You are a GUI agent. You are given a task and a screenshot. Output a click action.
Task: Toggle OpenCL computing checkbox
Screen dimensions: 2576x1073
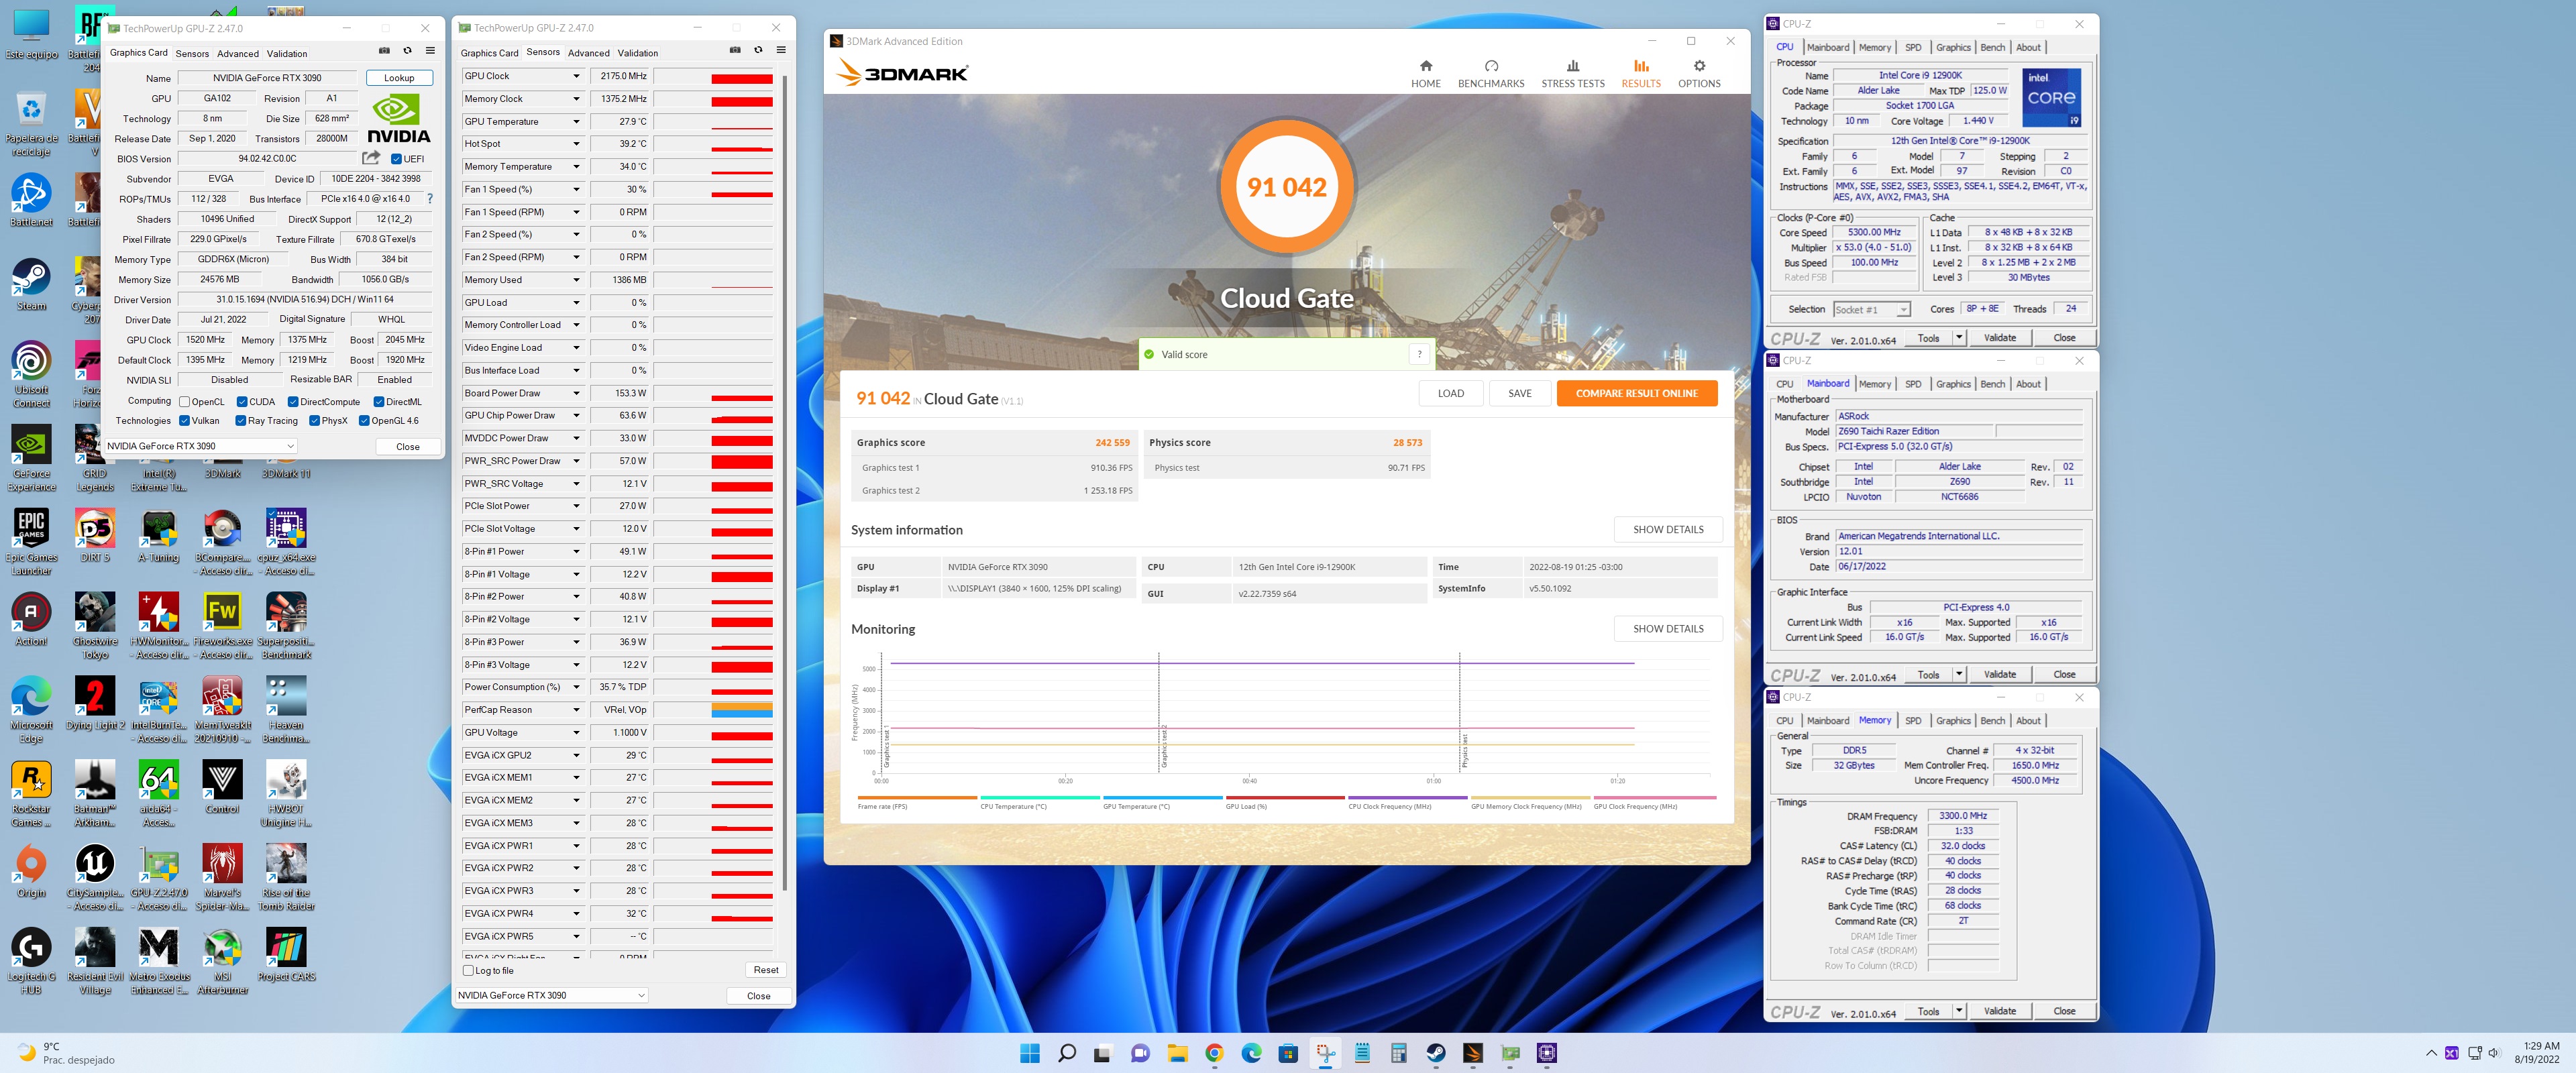tap(185, 402)
